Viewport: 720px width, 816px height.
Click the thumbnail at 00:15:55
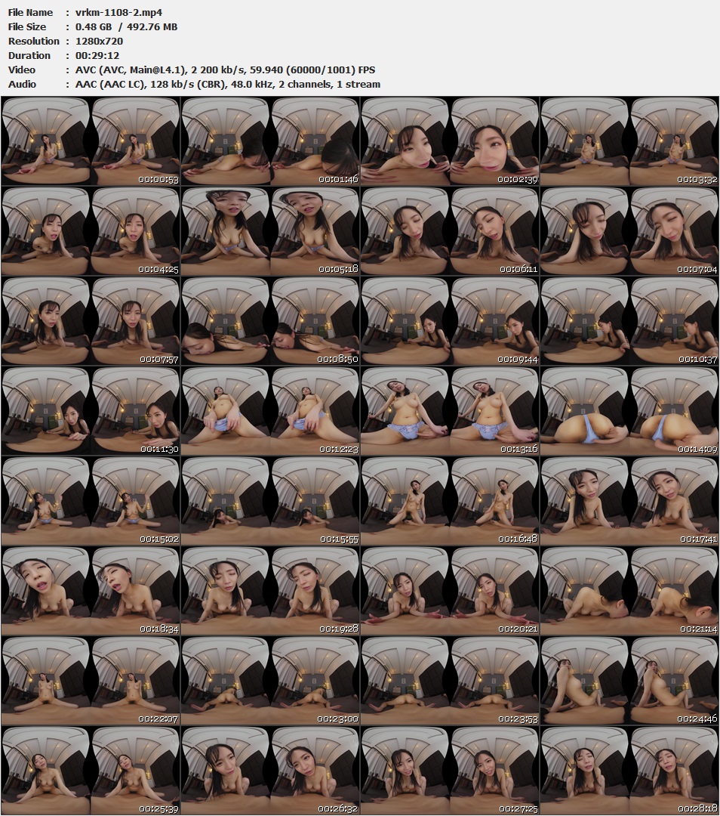click(270, 501)
